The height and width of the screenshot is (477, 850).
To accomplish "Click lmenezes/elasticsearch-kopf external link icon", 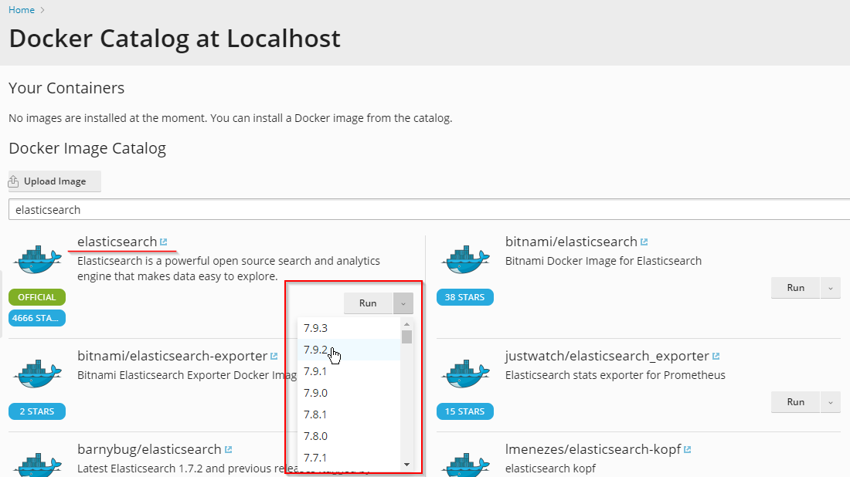I will tap(687, 450).
